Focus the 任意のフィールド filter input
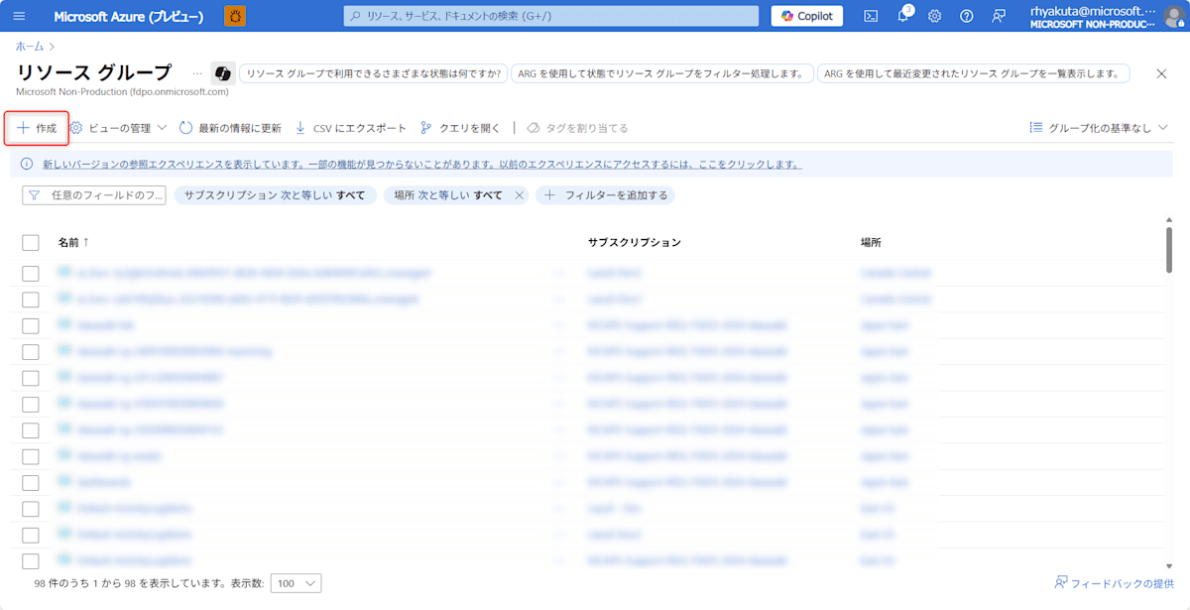The height and width of the screenshot is (610, 1190). click(x=94, y=195)
